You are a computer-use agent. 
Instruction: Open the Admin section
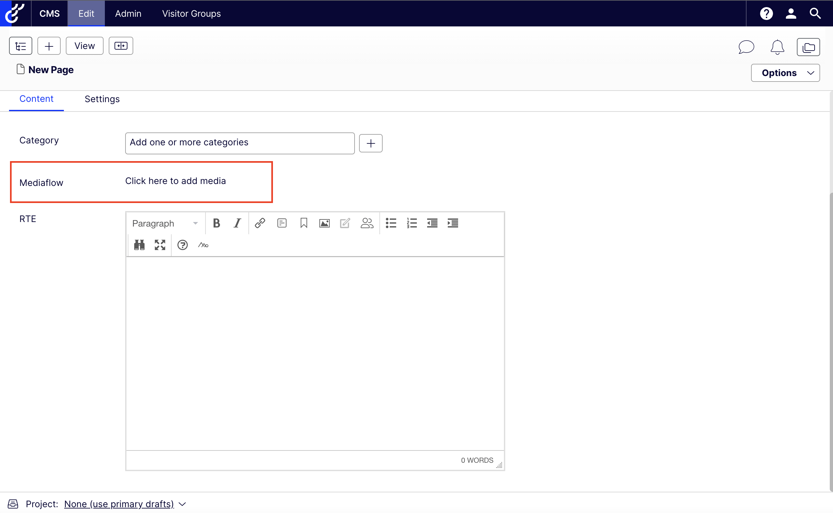coord(128,14)
